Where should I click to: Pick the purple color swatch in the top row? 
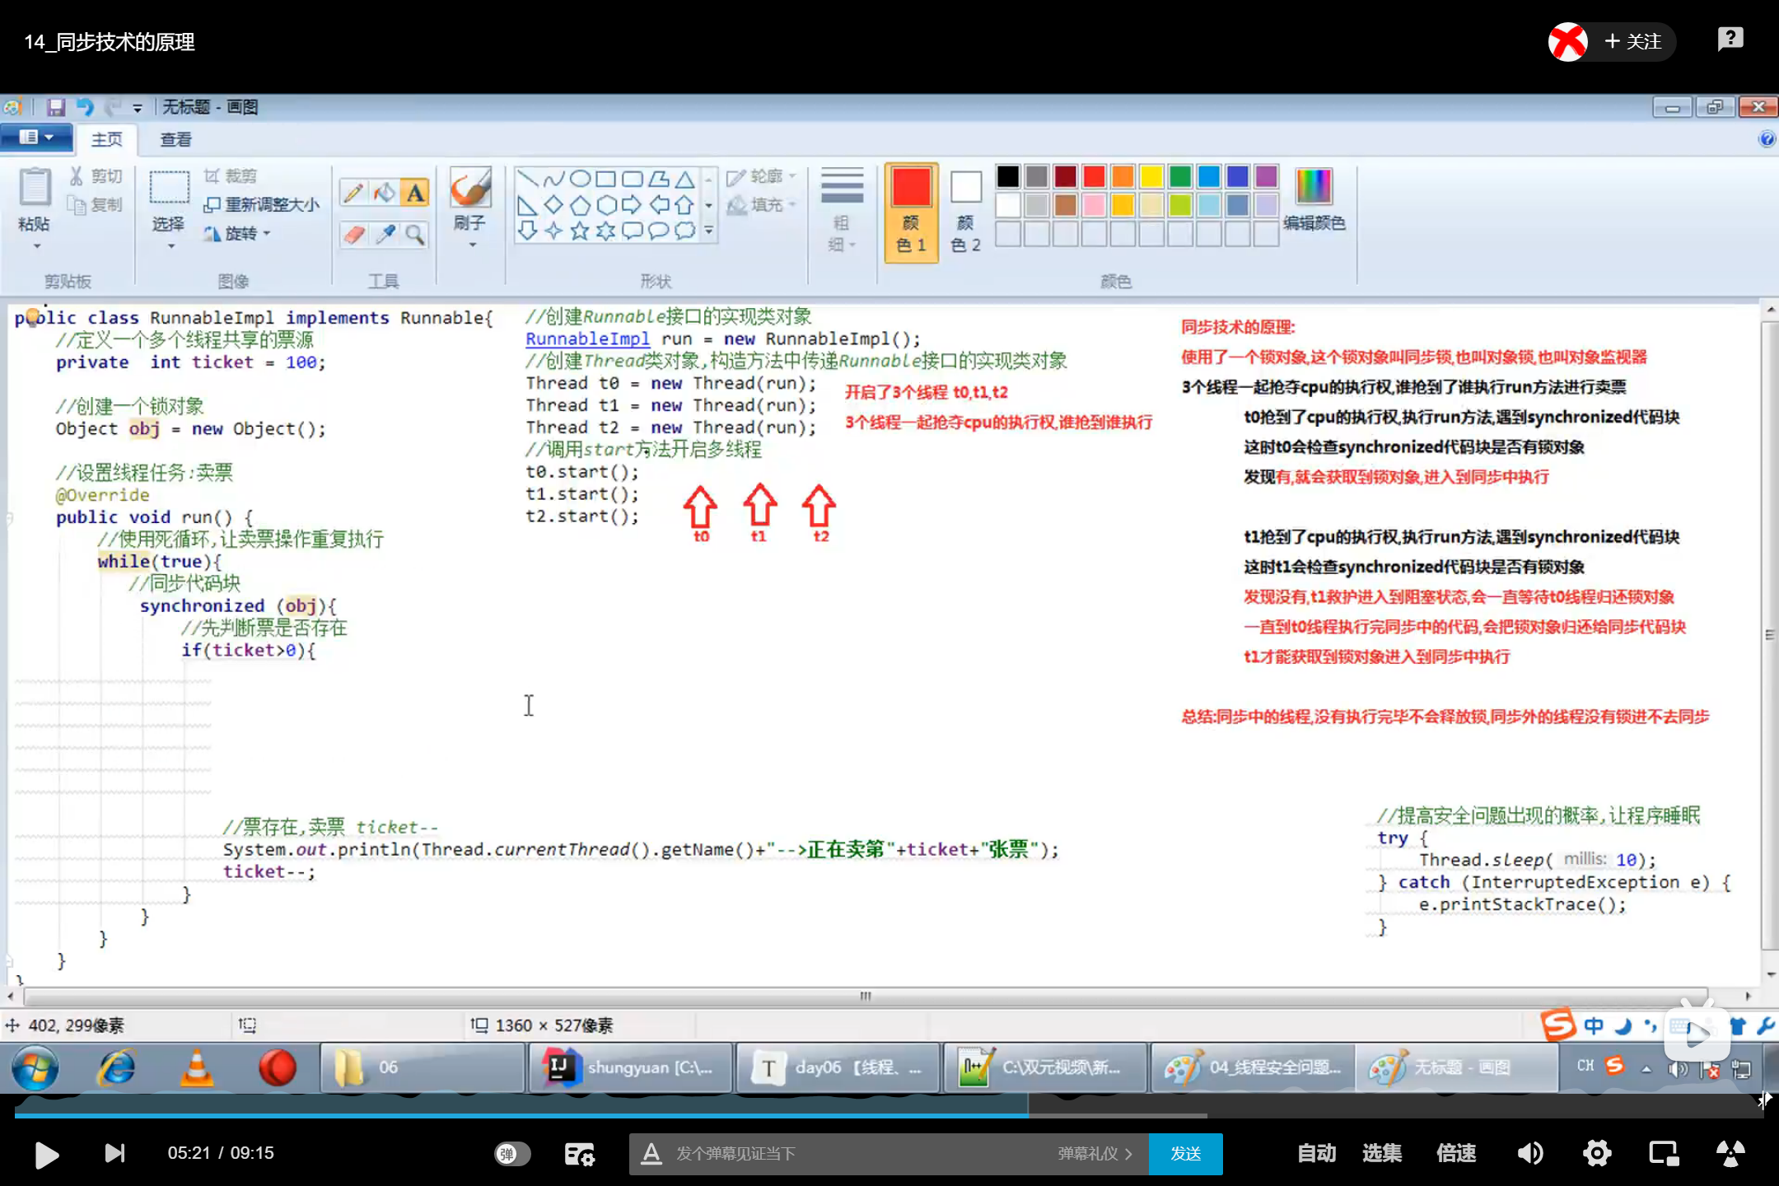[x=1266, y=176]
